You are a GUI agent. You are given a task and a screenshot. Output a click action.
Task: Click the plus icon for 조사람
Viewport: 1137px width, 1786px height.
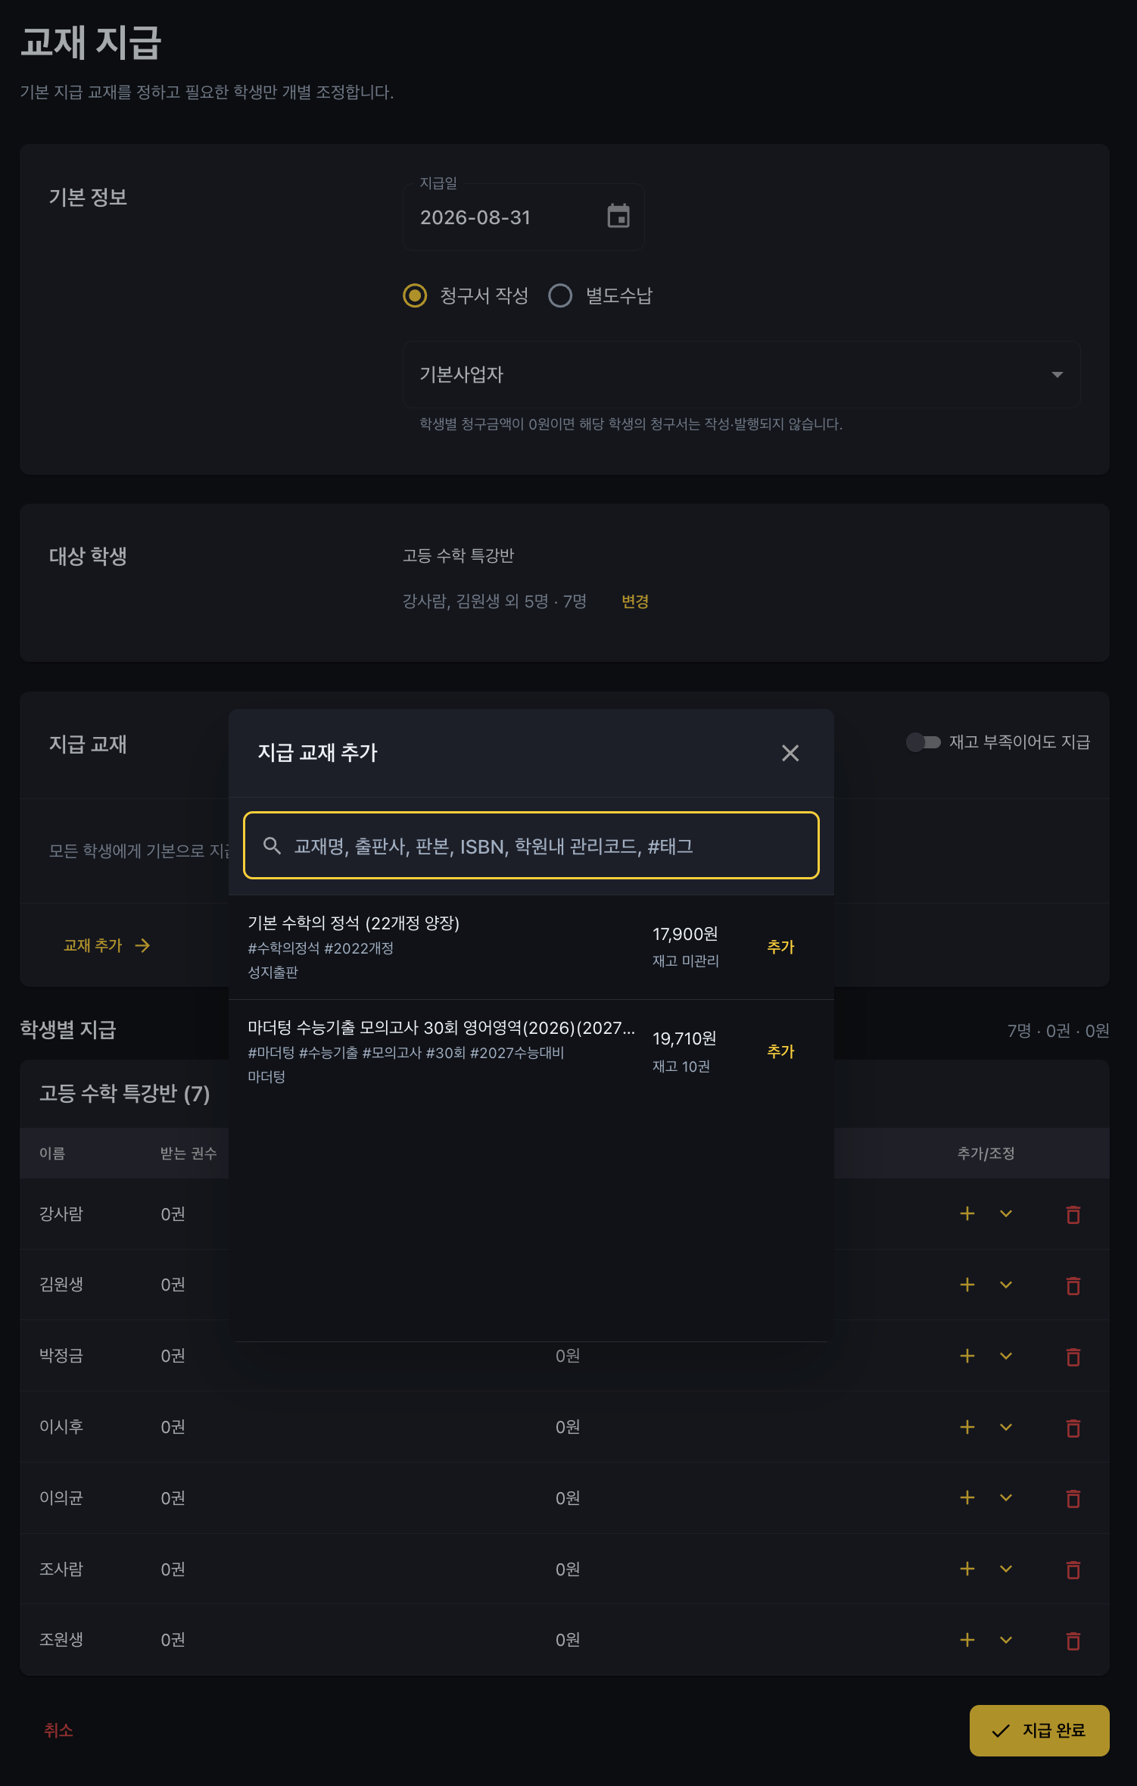point(967,1569)
